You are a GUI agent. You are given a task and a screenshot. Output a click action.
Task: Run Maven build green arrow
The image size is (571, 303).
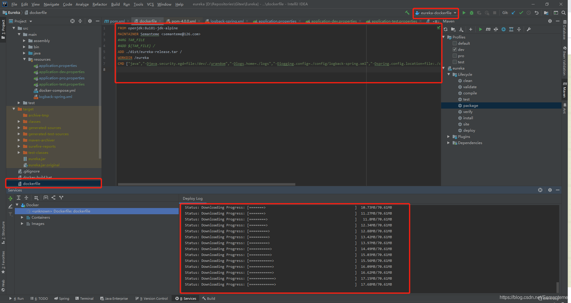click(480, 29)
